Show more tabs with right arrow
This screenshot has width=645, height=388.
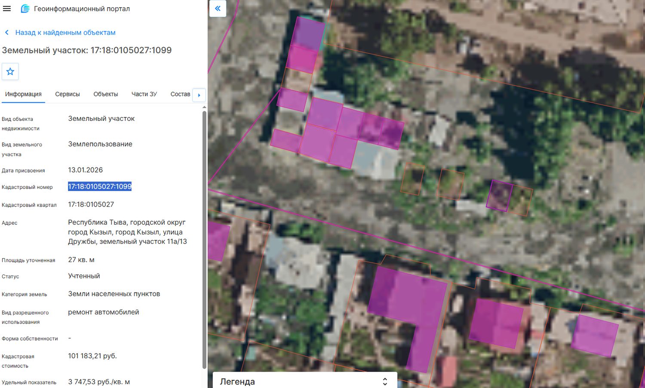[x=199, y=95]
